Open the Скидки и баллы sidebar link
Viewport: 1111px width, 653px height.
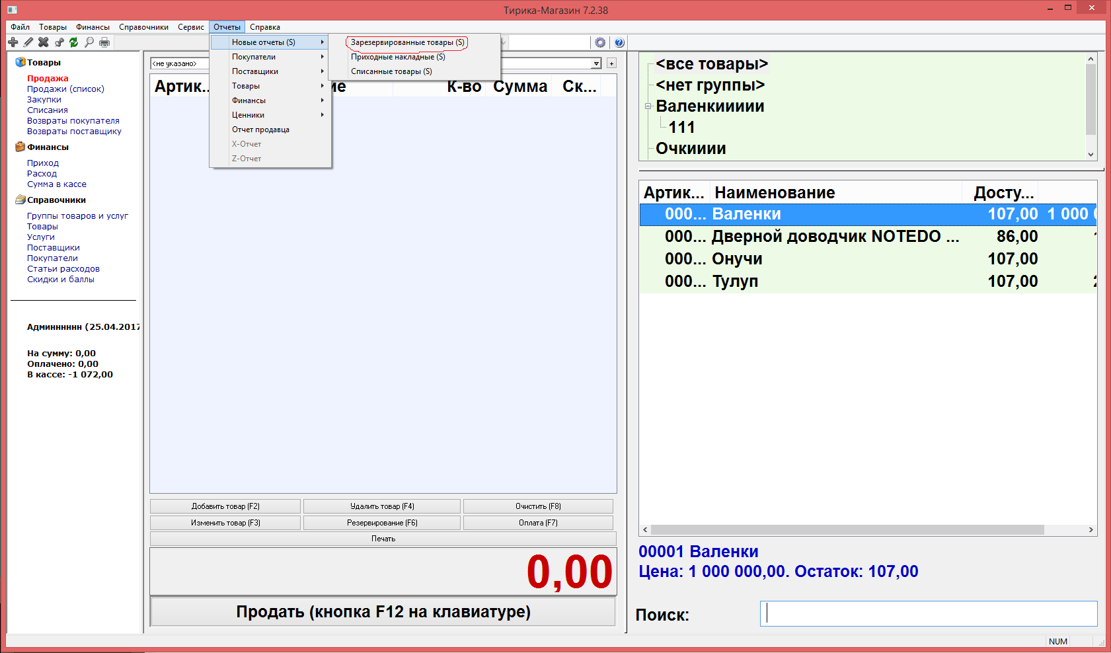click(x=61, y=280)
